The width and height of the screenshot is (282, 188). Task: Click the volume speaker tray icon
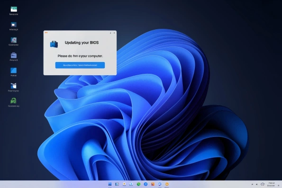click(x=256, y=184)
